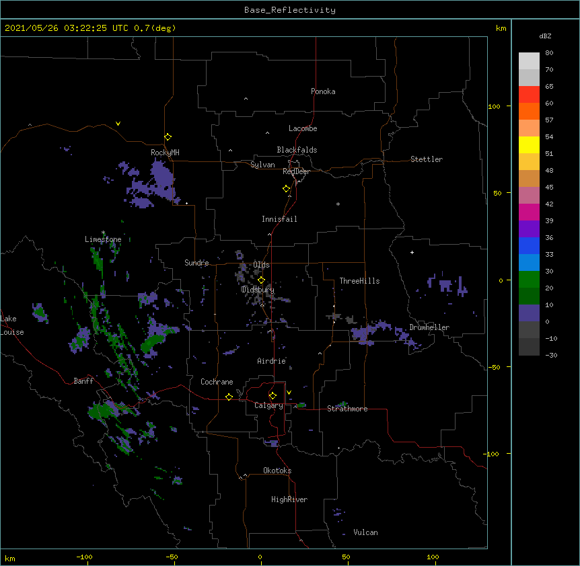The height and width of the screenshot is (566, 580).
Task: Click the yellow diamond marker above Calgary label
Action: coord(273,396)
